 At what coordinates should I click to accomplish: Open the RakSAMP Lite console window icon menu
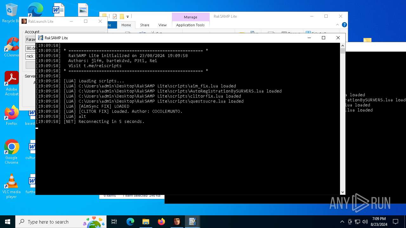(41, 38)
